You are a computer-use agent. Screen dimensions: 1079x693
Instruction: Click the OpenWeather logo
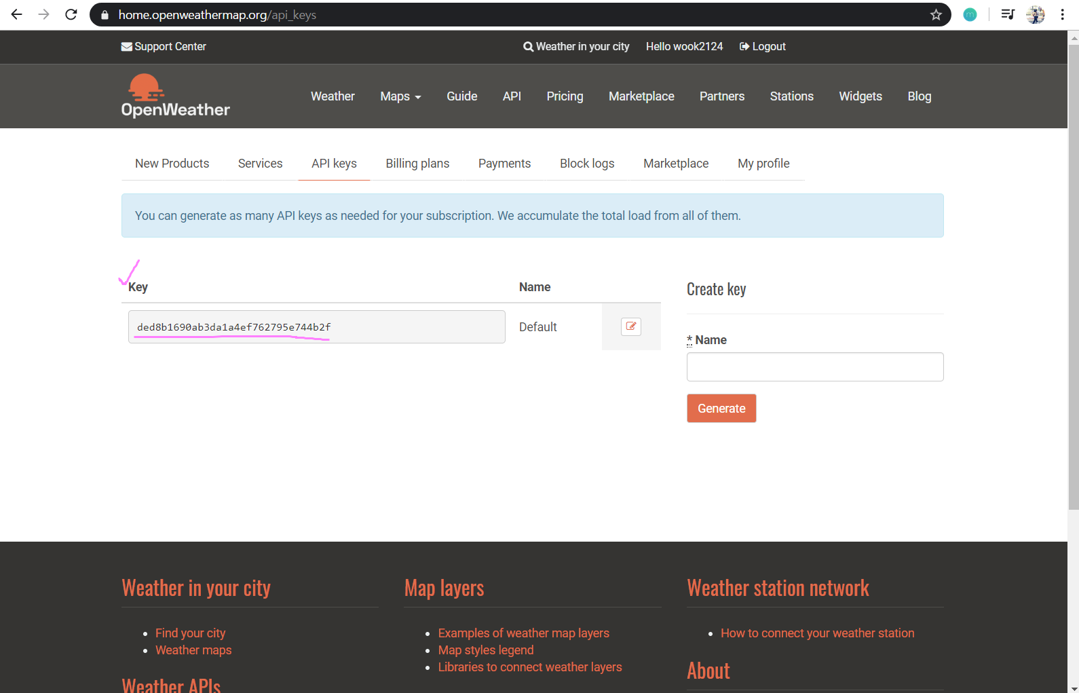click(x=175, y=96)
